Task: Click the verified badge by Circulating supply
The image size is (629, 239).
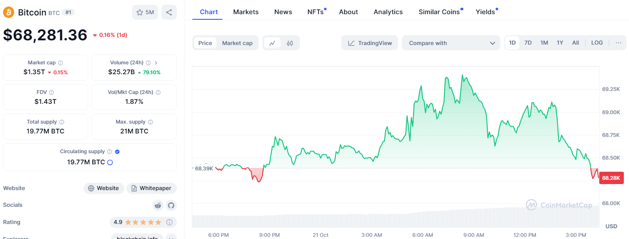Action: point(117,151)
